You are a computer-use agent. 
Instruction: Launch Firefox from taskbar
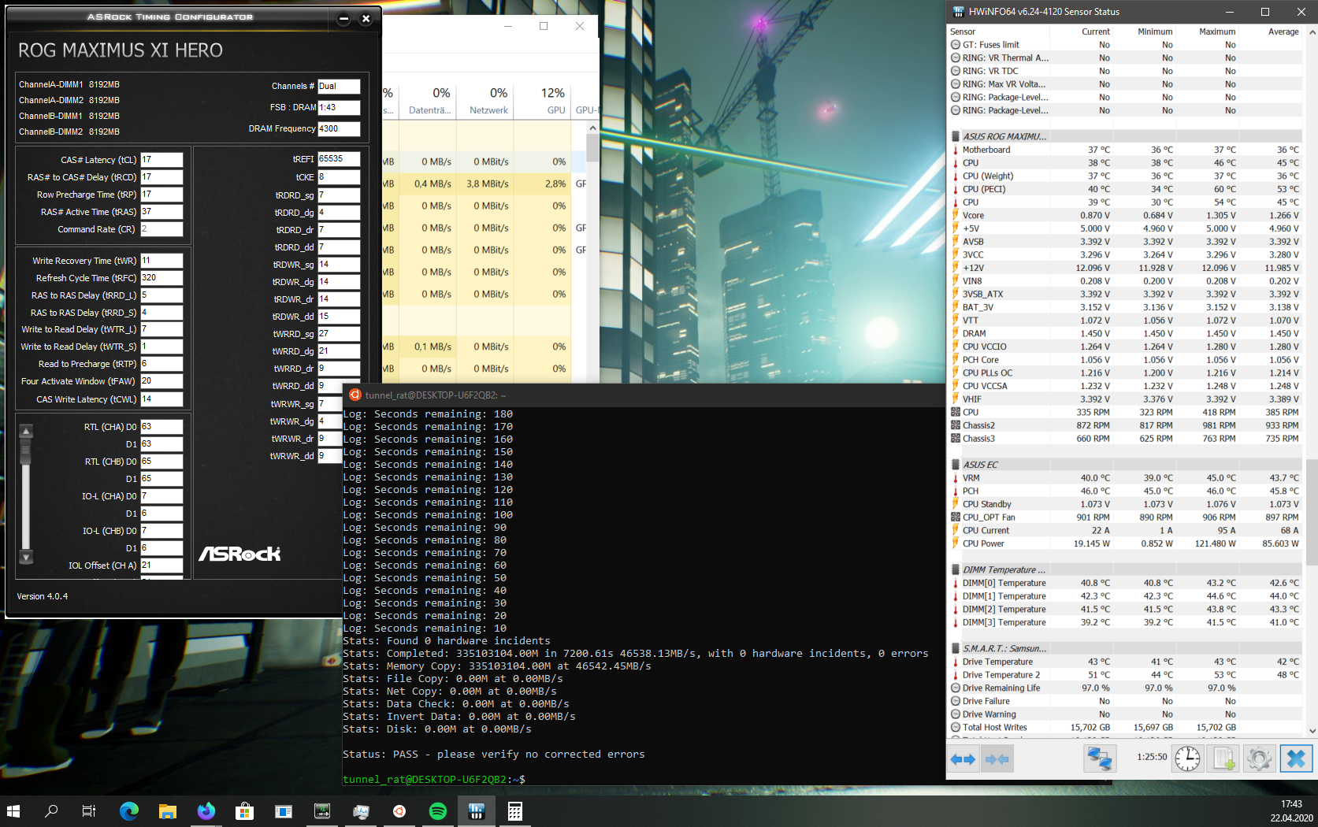pyautogui.click(x=206, y=810)
